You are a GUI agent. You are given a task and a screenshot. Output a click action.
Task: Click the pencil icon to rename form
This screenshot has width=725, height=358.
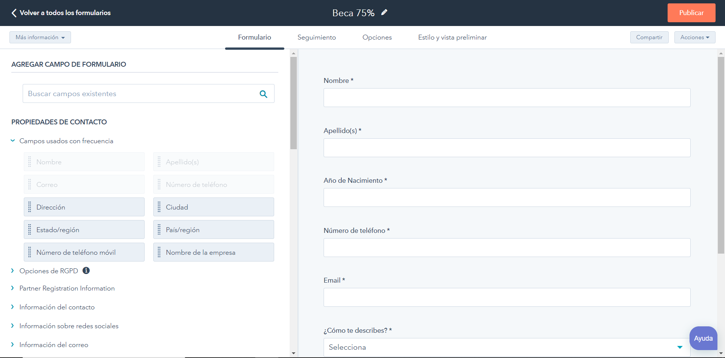[384, 12]
